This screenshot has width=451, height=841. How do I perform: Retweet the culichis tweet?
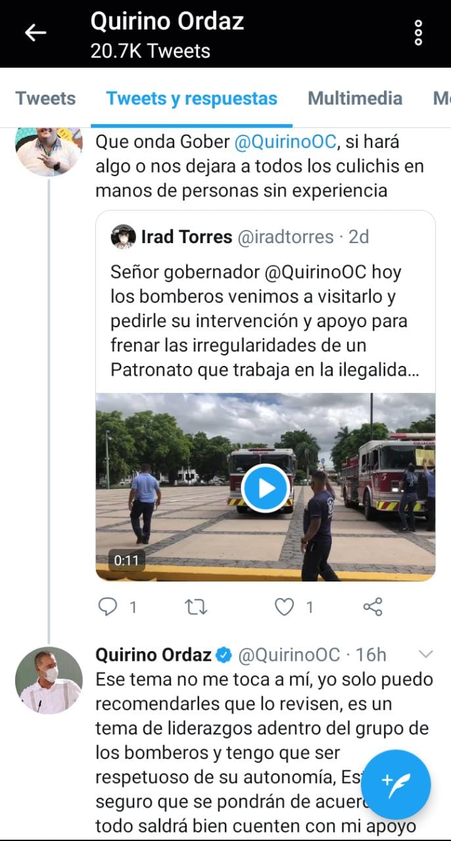point(197,607)
